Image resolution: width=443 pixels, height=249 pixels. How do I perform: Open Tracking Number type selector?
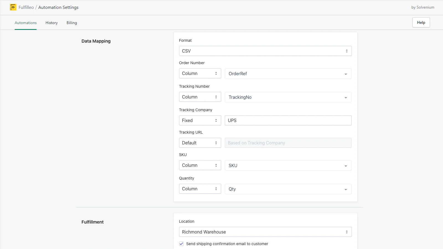tap(200, 97)
